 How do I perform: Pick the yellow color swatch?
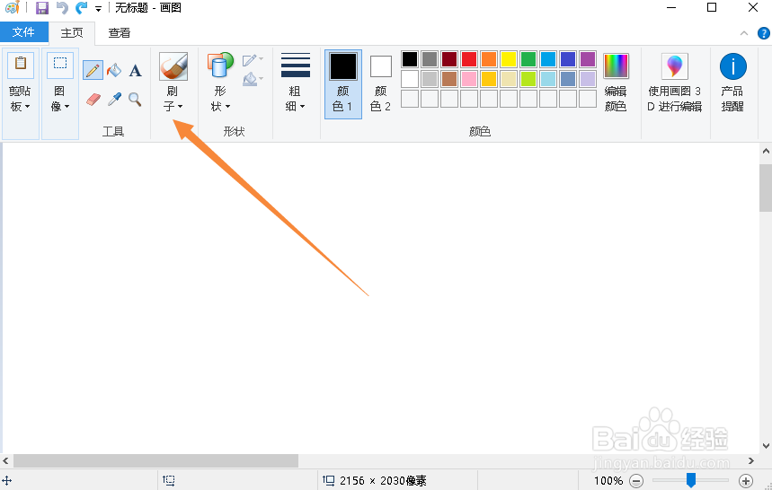pyautogui.click(x=509, y=59)
